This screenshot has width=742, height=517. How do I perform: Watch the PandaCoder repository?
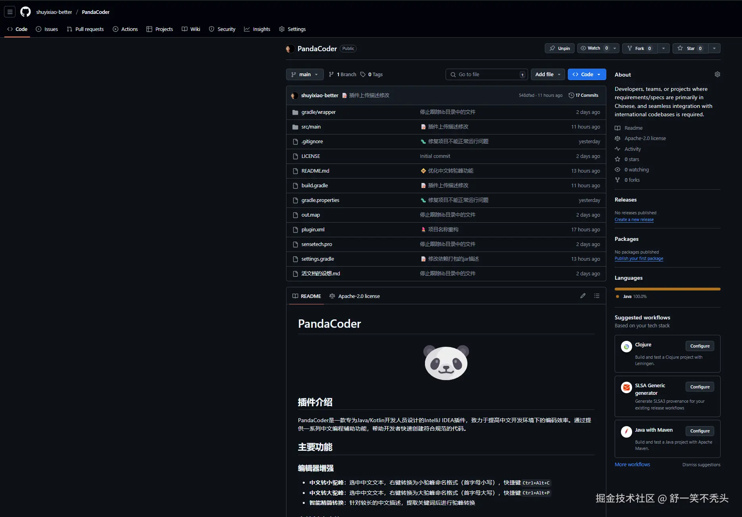coord(594,48)
